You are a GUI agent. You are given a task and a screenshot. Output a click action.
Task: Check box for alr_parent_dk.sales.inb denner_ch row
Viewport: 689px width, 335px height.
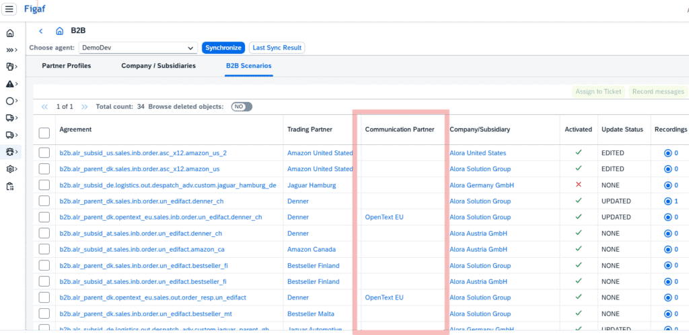pyautogui.click(x=44, y=201)
